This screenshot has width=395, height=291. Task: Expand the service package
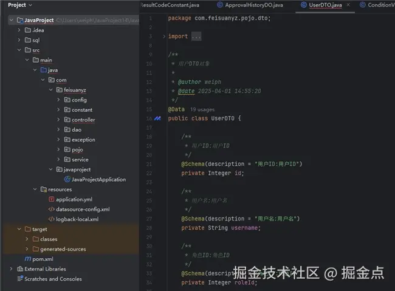pos(58,159)
